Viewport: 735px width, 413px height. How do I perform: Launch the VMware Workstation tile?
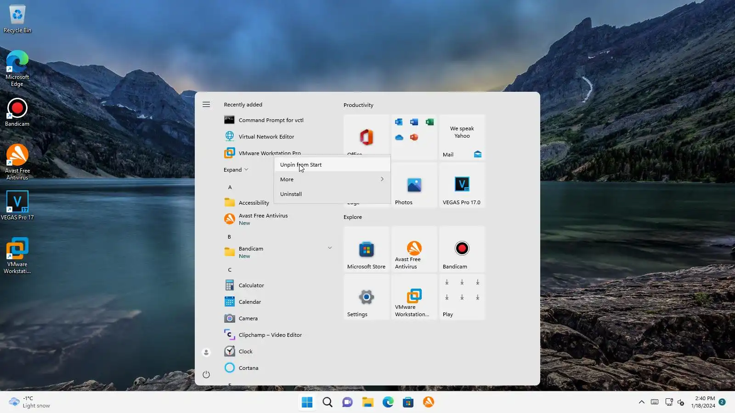pos(414,297)
